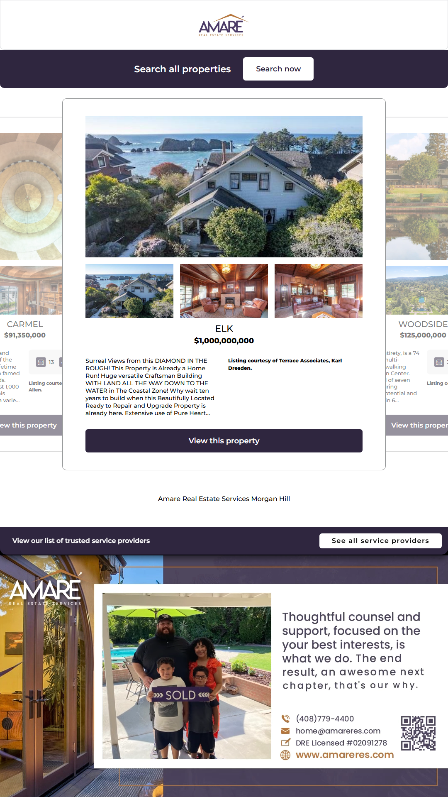Screen dimensions: 448x797
Task: Click the phone icon beside (408)779-4400
Action: point(285,719)
